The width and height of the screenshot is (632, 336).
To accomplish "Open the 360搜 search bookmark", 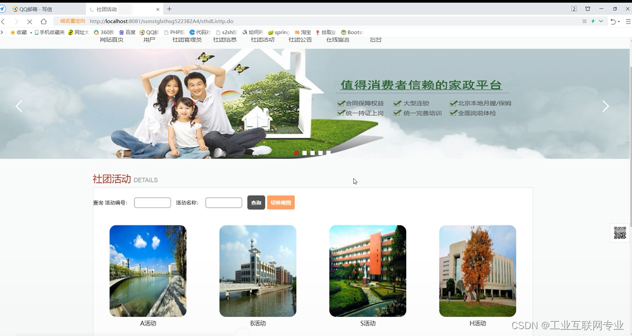I will click(x=104, y=32).
